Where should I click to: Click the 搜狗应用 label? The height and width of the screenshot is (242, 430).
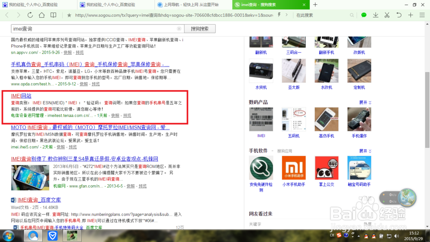(x=284, y=151)
